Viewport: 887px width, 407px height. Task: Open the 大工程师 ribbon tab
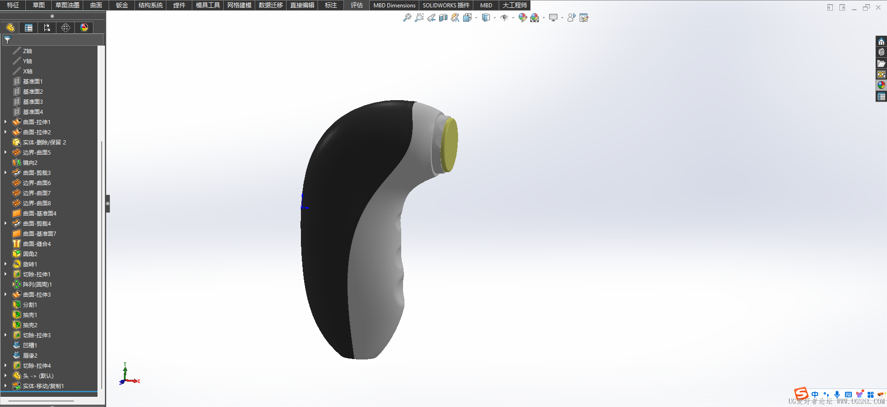(515, 5)
